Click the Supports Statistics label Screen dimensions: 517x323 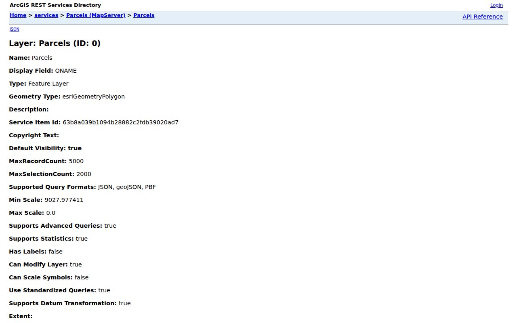(x=41, y=239)
